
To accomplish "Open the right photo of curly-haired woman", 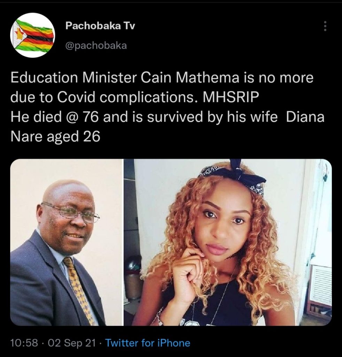I will tap(227, 242).
